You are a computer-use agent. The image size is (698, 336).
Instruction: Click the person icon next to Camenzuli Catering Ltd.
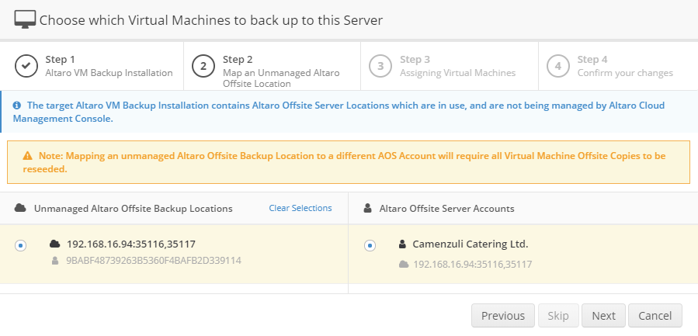402,244
